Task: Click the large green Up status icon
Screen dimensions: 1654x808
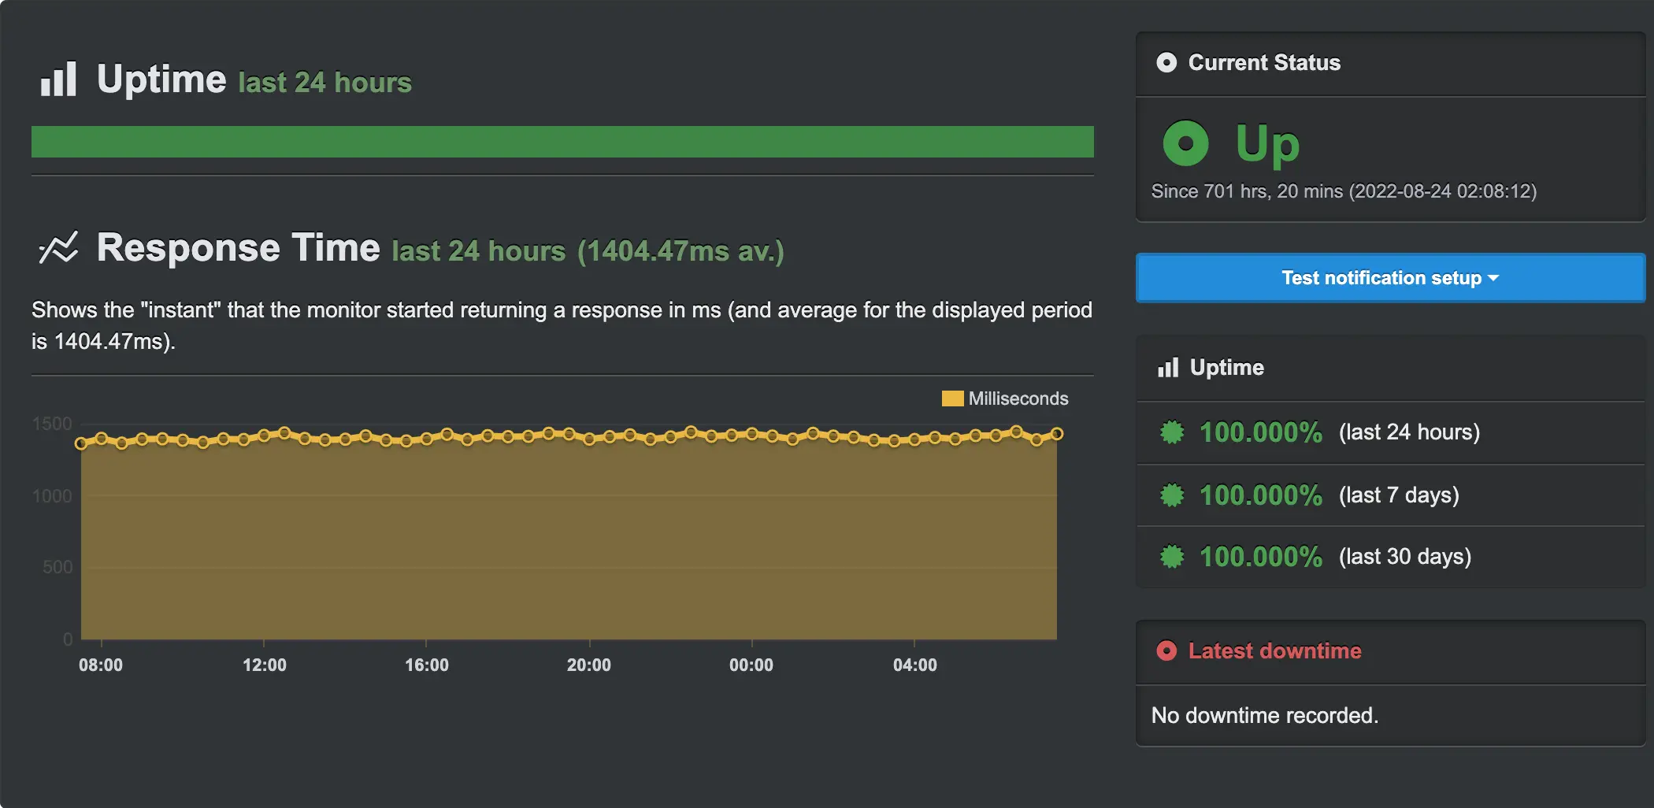Action: click(1185, 143)
